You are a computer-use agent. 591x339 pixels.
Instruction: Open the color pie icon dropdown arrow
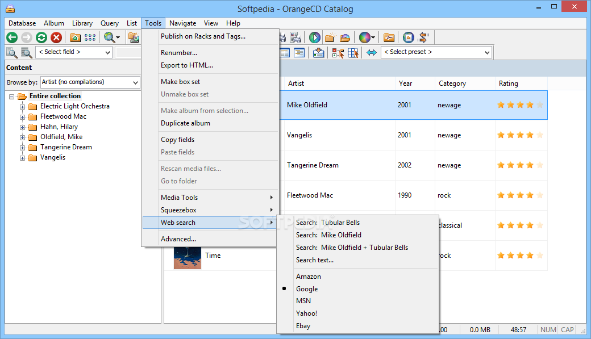click(373, 37)
